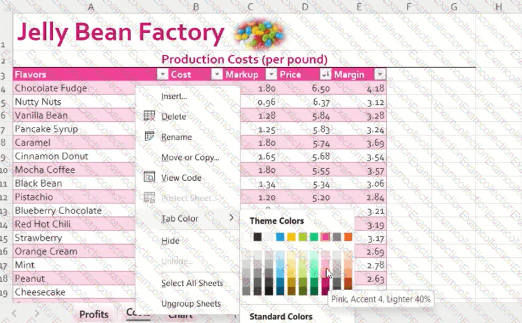
Task: Open the sorted Price column filter button
Action: [325, 74]
